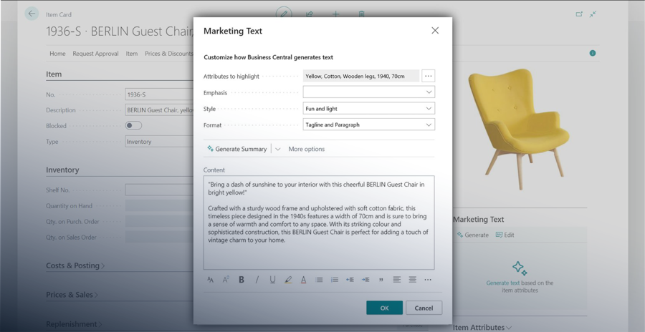Viewport: 645px width, 332px height.
Task: Click the Generate Summary sparkle button
Action: (237, 149)
